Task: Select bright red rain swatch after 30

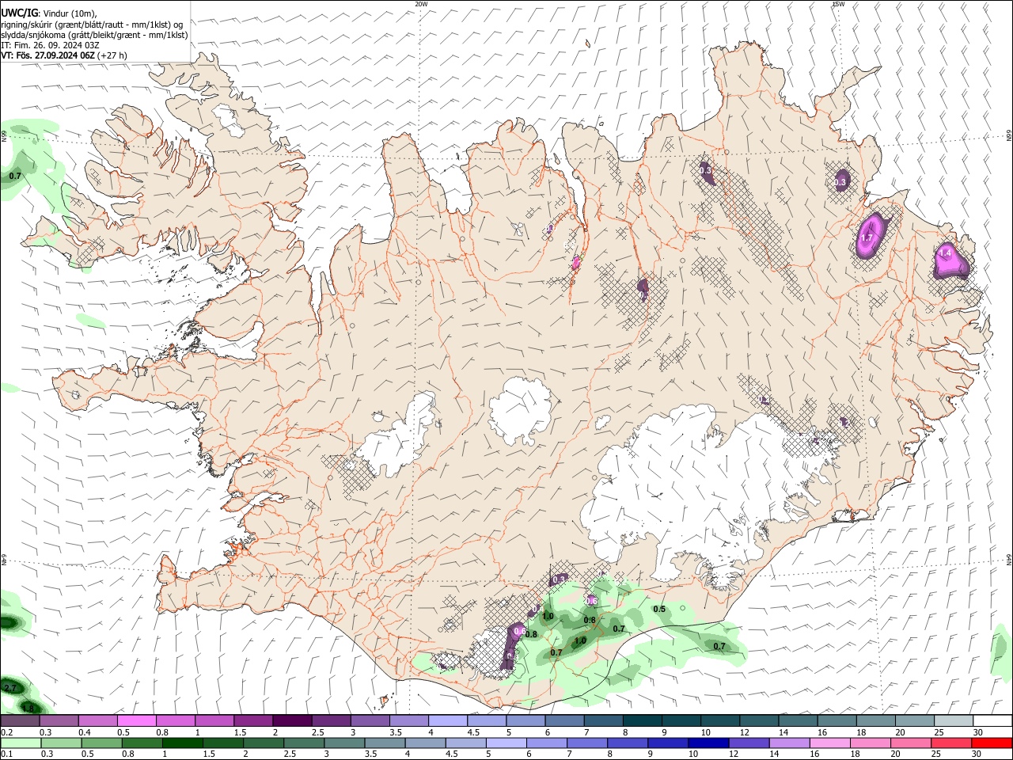Action: click(x=991, y=743)
